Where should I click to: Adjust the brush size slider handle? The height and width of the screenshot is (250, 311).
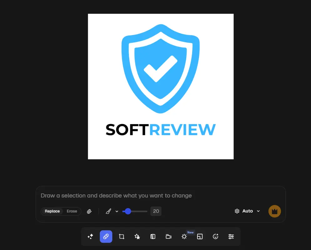(x=128, y=211)
